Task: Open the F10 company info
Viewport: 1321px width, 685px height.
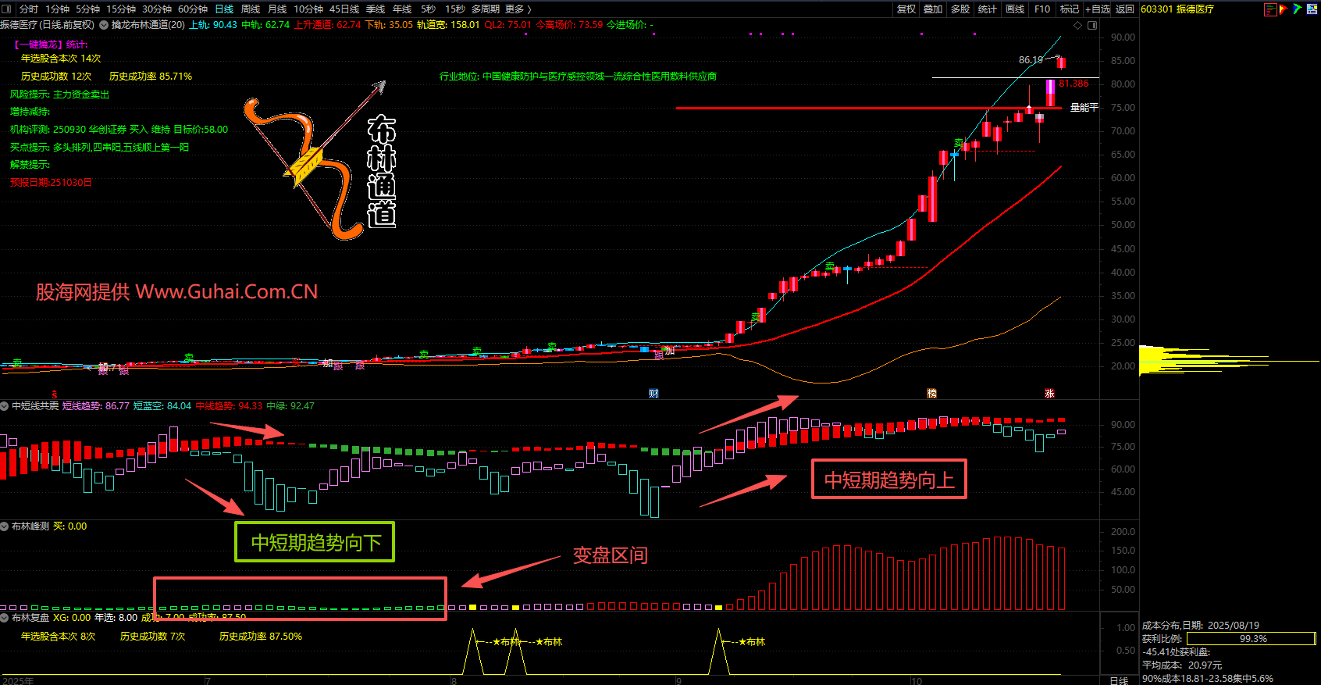Action: pos(1042,9)
